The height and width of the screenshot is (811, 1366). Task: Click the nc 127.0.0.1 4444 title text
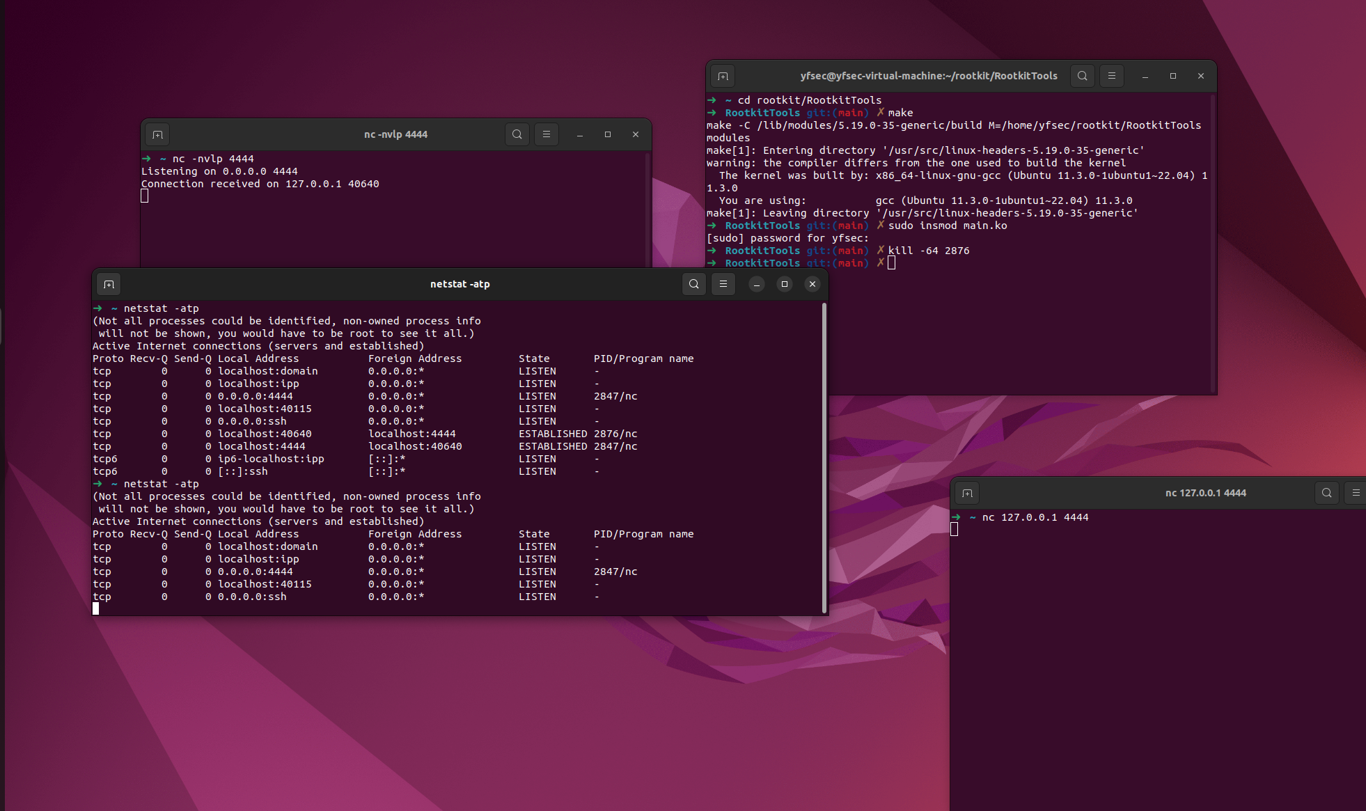point(1206,493)
